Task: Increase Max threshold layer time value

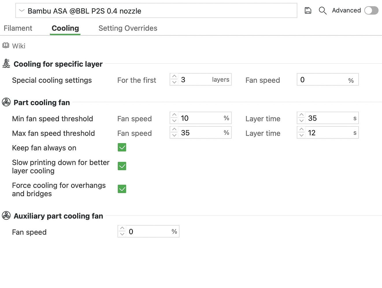Action: pos(301,130)
